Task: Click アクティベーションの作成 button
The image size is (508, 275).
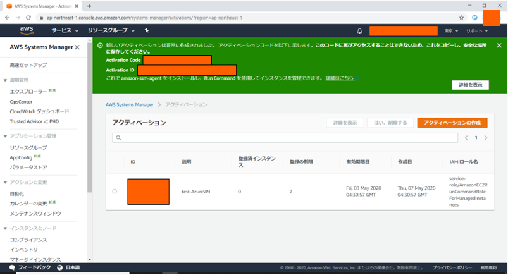Action: [452, 123]
